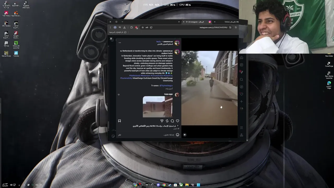
Task: Close the Instagram post overlay
Action: [x=111, y=39]
